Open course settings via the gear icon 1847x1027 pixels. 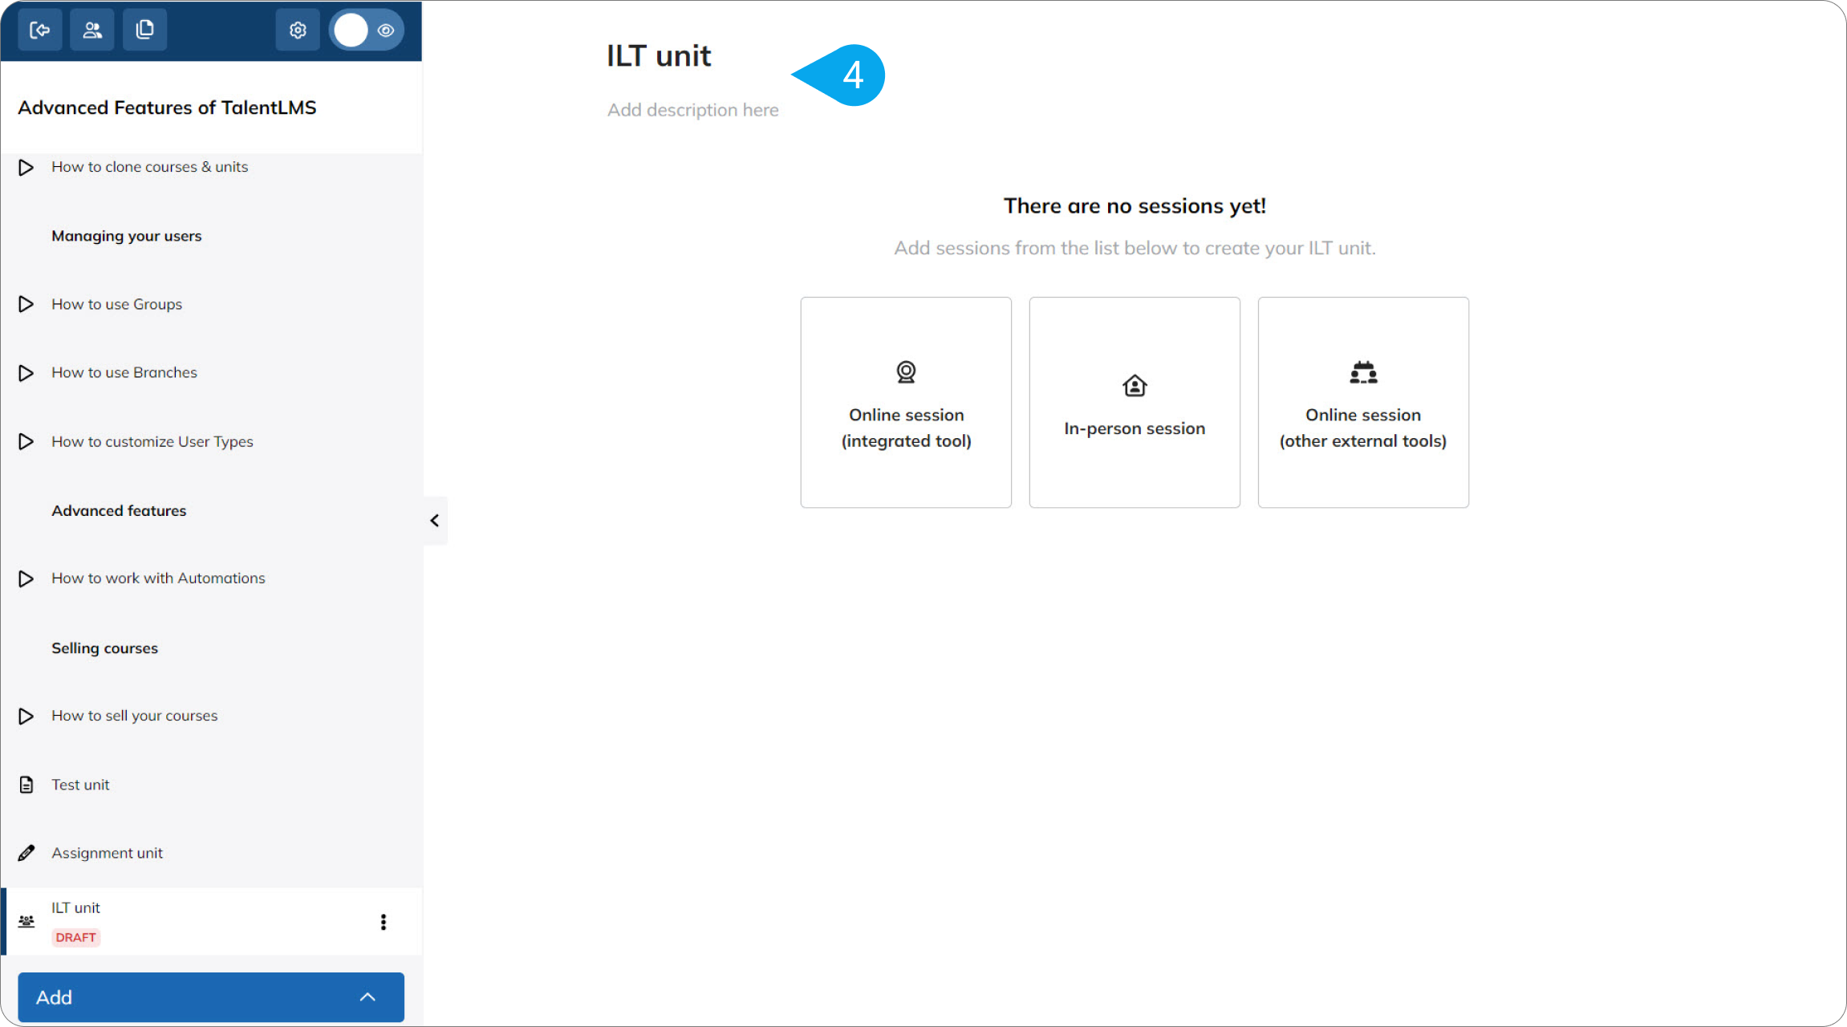(297, 30)
